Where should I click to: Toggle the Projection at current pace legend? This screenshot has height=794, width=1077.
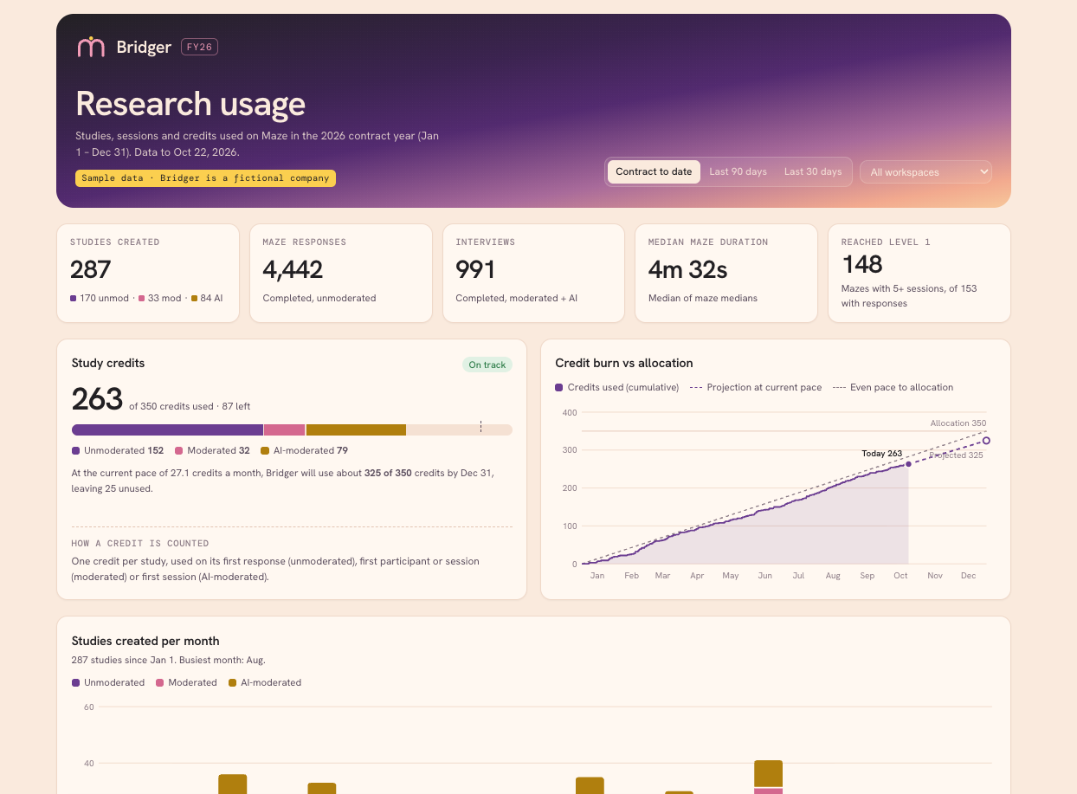click(x=756, y=387)
